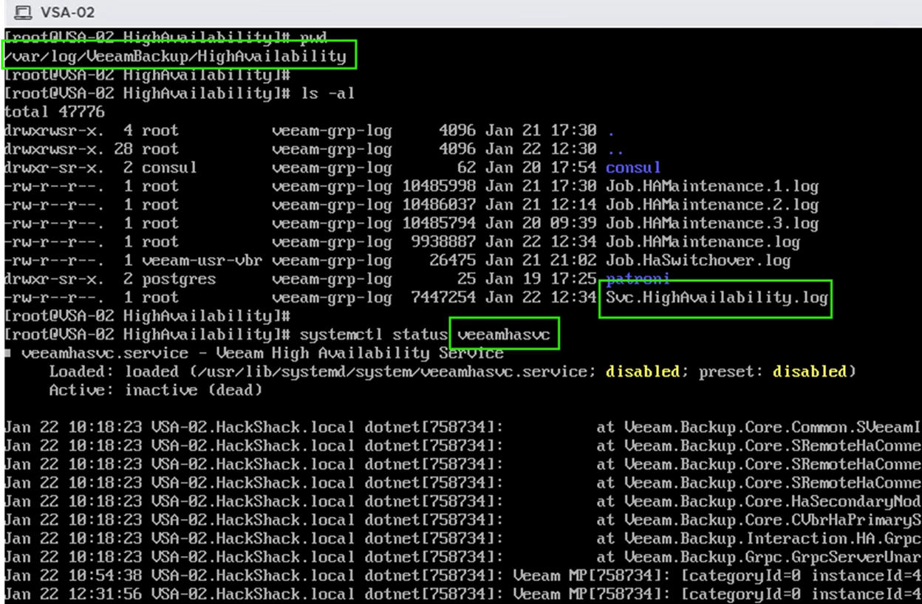Click the Job.HAMaintenance.log filename
Image resolution: width=922 pixels, height=604 pixels.
point(703,241)
